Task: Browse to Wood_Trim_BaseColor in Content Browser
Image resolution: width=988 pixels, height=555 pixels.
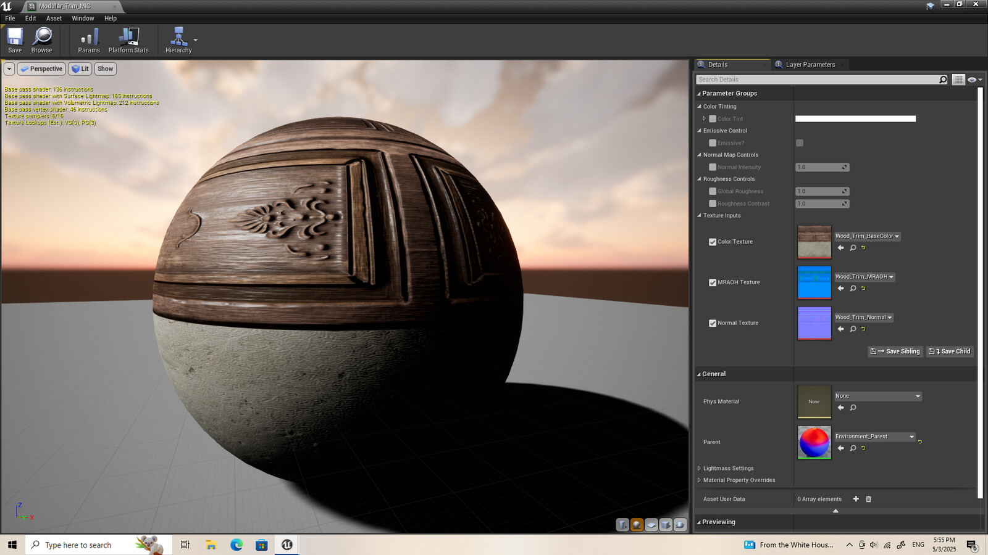Action: pyautogui.click(x=853, y=248)
